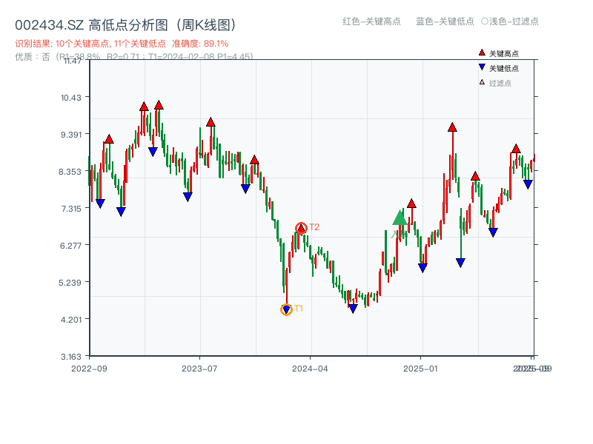Click the grey 优质：否 parameter line
Image resolution: width=593 pixels, height=444 pixels.
134,57
